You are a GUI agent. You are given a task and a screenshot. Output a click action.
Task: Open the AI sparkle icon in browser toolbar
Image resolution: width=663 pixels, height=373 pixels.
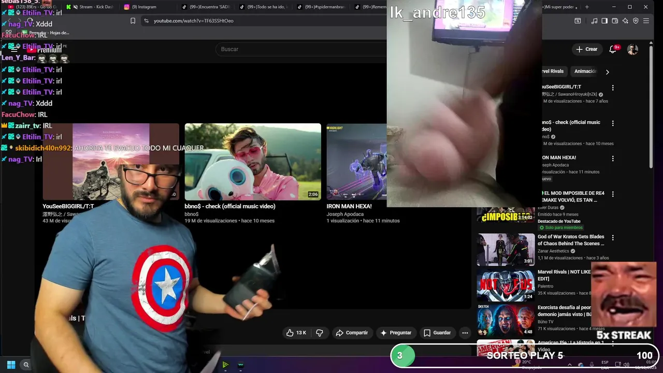point(625,21)
